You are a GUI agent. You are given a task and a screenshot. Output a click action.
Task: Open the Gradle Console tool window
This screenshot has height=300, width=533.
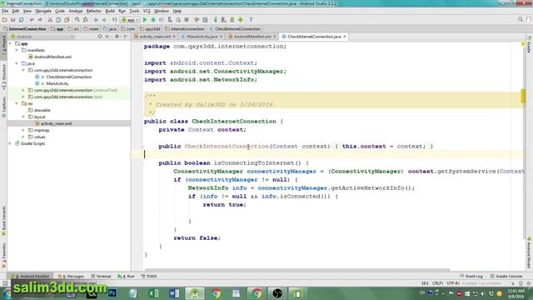click(506, 276)
